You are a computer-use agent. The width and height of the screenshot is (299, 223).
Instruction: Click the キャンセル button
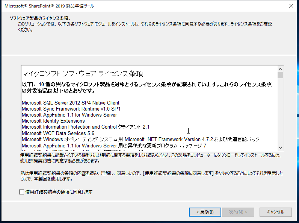click(x=276, y=212)
